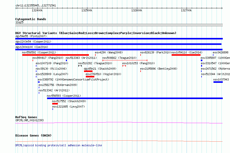The width and height of the screenshot is (230, 153).
Task: Click the nsv510282 (Teague2010) black marker
Action: [80, 66]
